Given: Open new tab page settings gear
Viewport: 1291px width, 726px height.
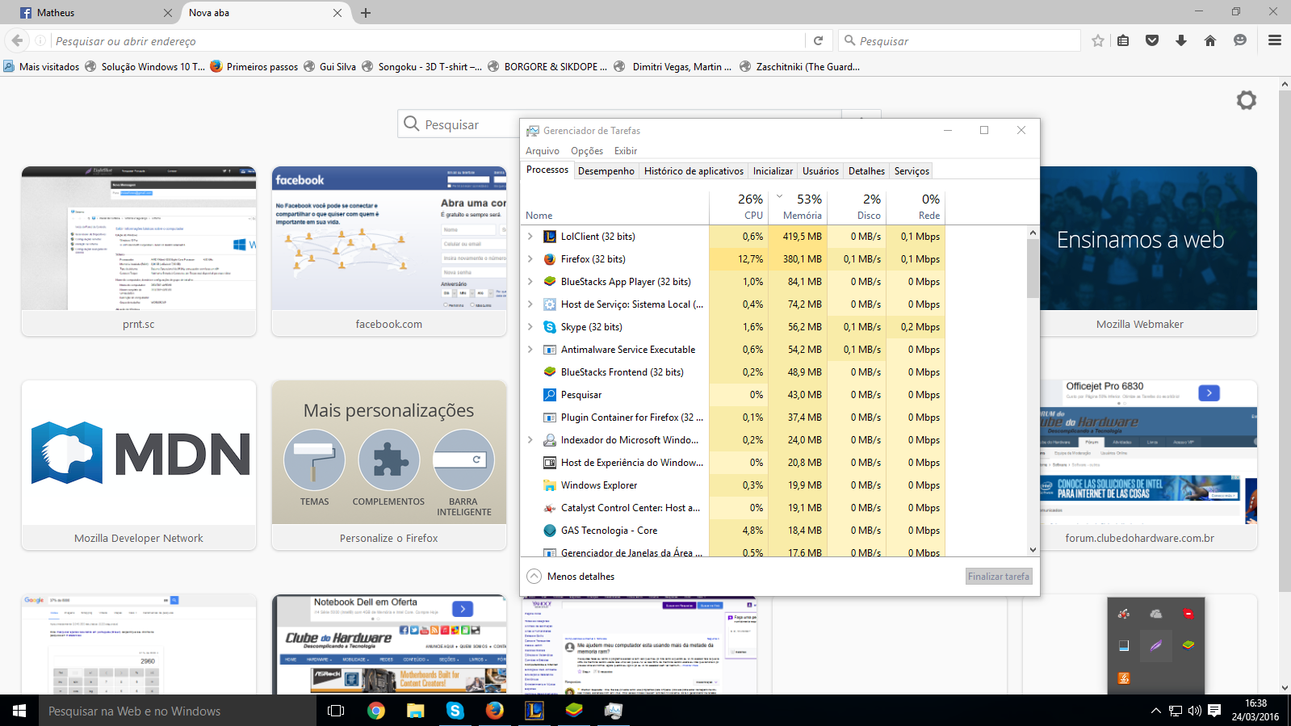Looking at the screenshot, I should pyautogui.click(x=1247, y=100).
